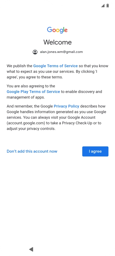Tap the 'We publish the' paragraph opening

click(19, 66)
